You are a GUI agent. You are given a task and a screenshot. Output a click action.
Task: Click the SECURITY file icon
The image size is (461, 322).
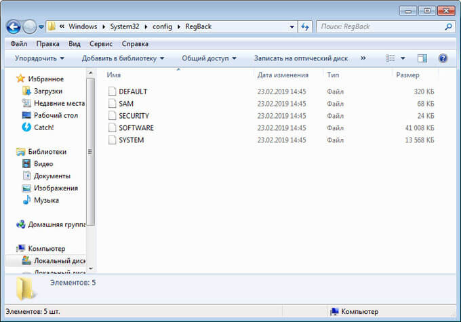click(x=112, y=115)
